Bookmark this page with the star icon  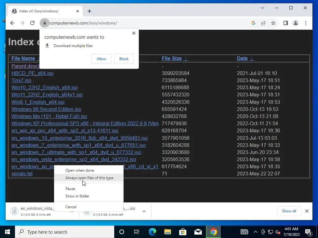click(273, 23)
